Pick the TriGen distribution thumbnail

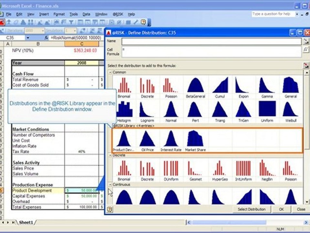(x=243, y=112)
